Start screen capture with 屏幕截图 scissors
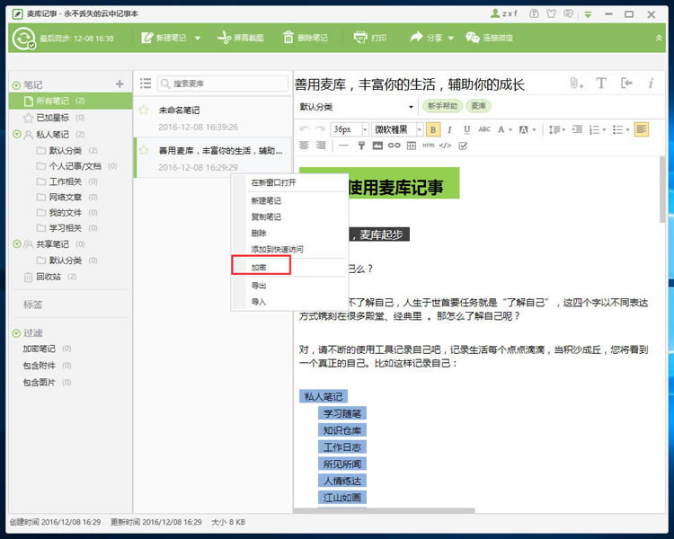The width and height of the screenshot is (674, 539). pos(240,38)
